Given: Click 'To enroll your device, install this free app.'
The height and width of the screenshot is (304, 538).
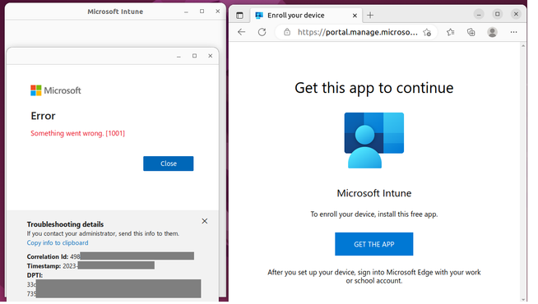Looking at the screenshot, I should click(x=374, y=214).
